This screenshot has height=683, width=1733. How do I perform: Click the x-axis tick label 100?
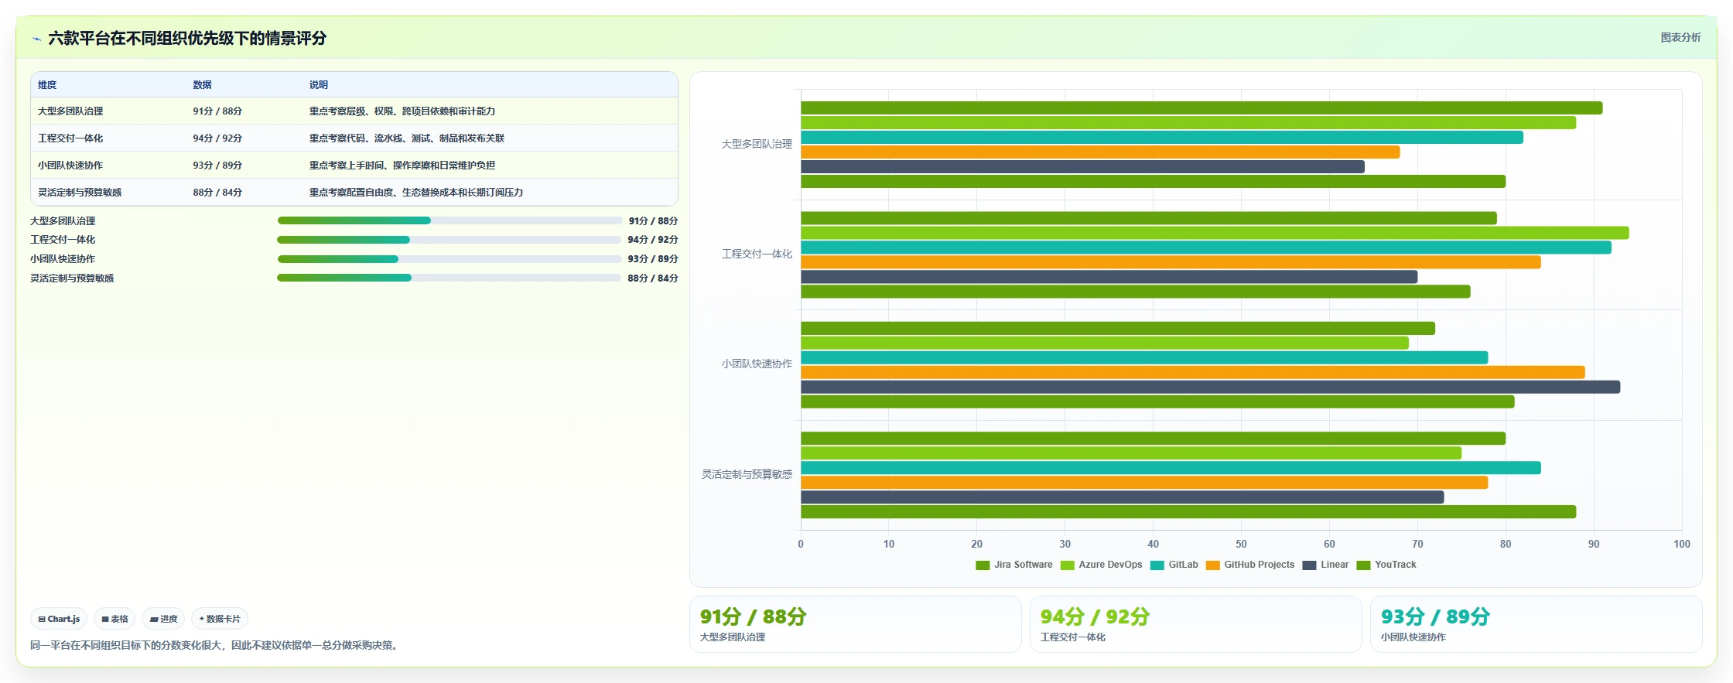point(1681,544)
